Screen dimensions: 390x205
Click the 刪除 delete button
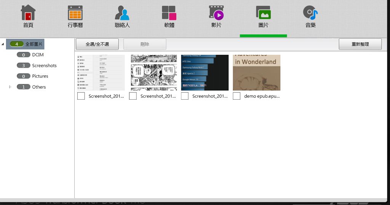pos(145,44)
